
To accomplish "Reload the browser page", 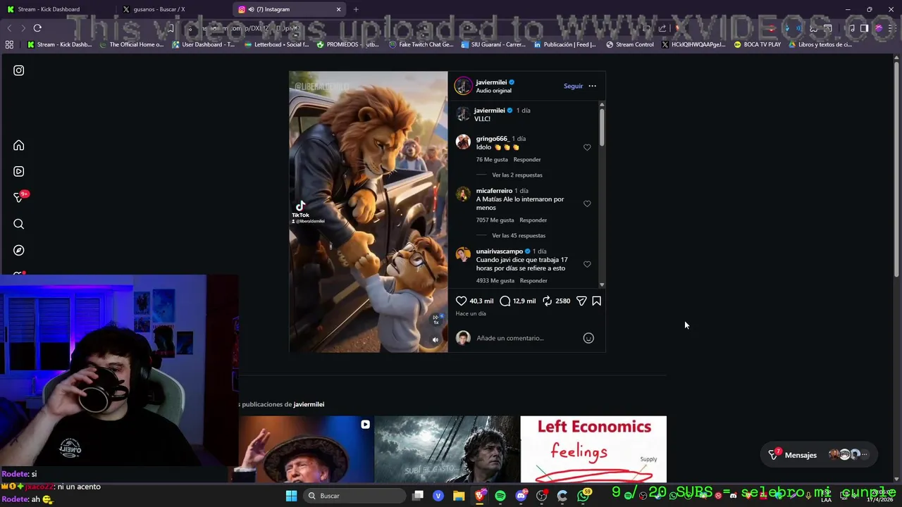I will click(37, 28).
